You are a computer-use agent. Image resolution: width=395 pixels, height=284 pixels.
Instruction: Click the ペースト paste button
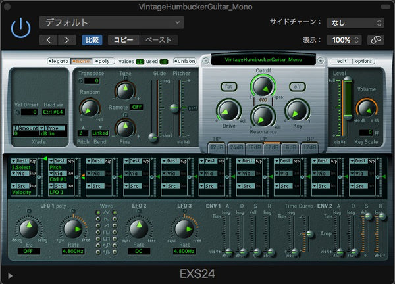tap(159, 40)
